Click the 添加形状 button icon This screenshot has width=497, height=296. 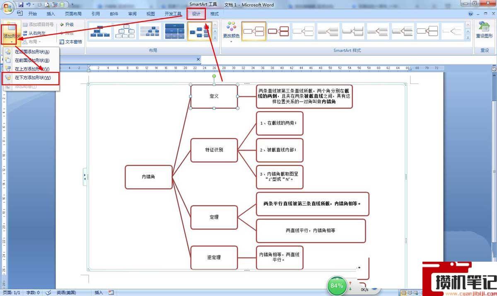(11, 27)
